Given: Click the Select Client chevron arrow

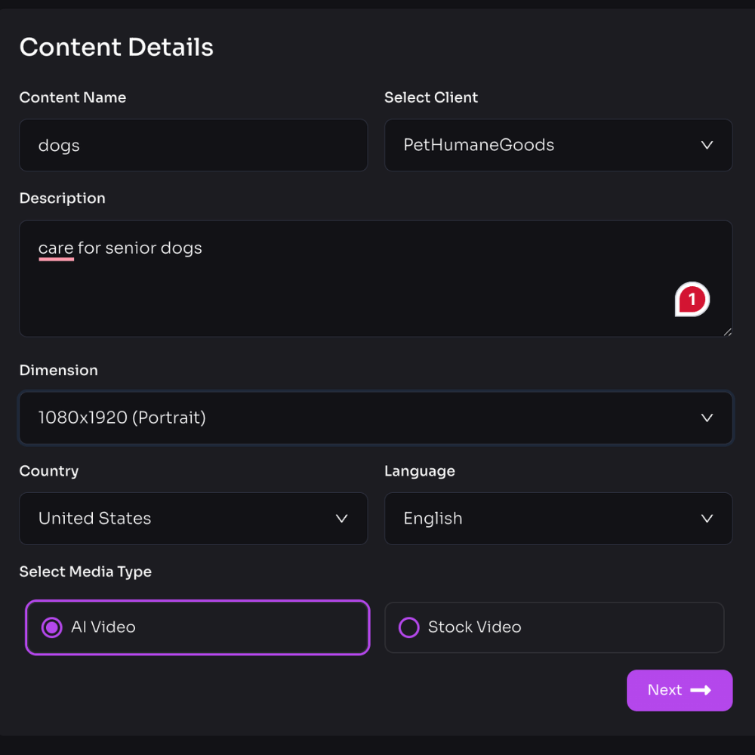Looking at the screenshot, I should tap(707, 145).
